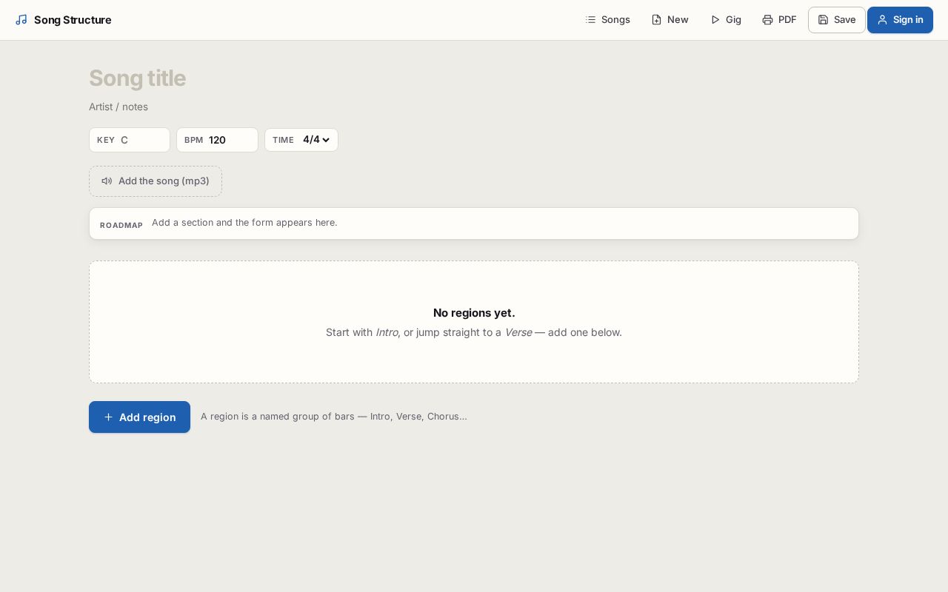Image resolution: width=948 pixels, height=592 pixels.
Task: Click the PDF printer icon
Action: pyautogui.click(x=767, y=20)
